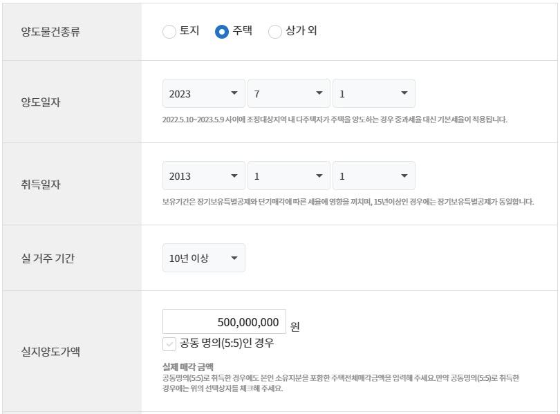560x414 pixels.
Task: Open the transfer year dropdown showing 2023
Action: (203, 93)
